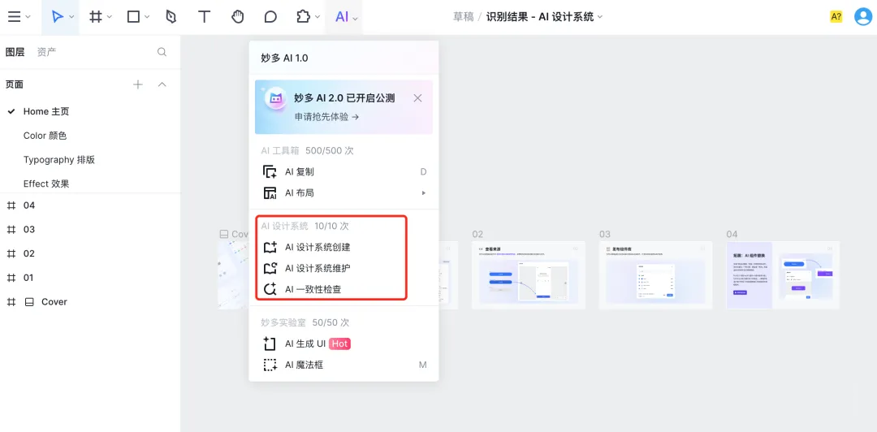Click the AI 复制 icon
The height and width of the screenshot is (432, 877).
coord(270,172)
